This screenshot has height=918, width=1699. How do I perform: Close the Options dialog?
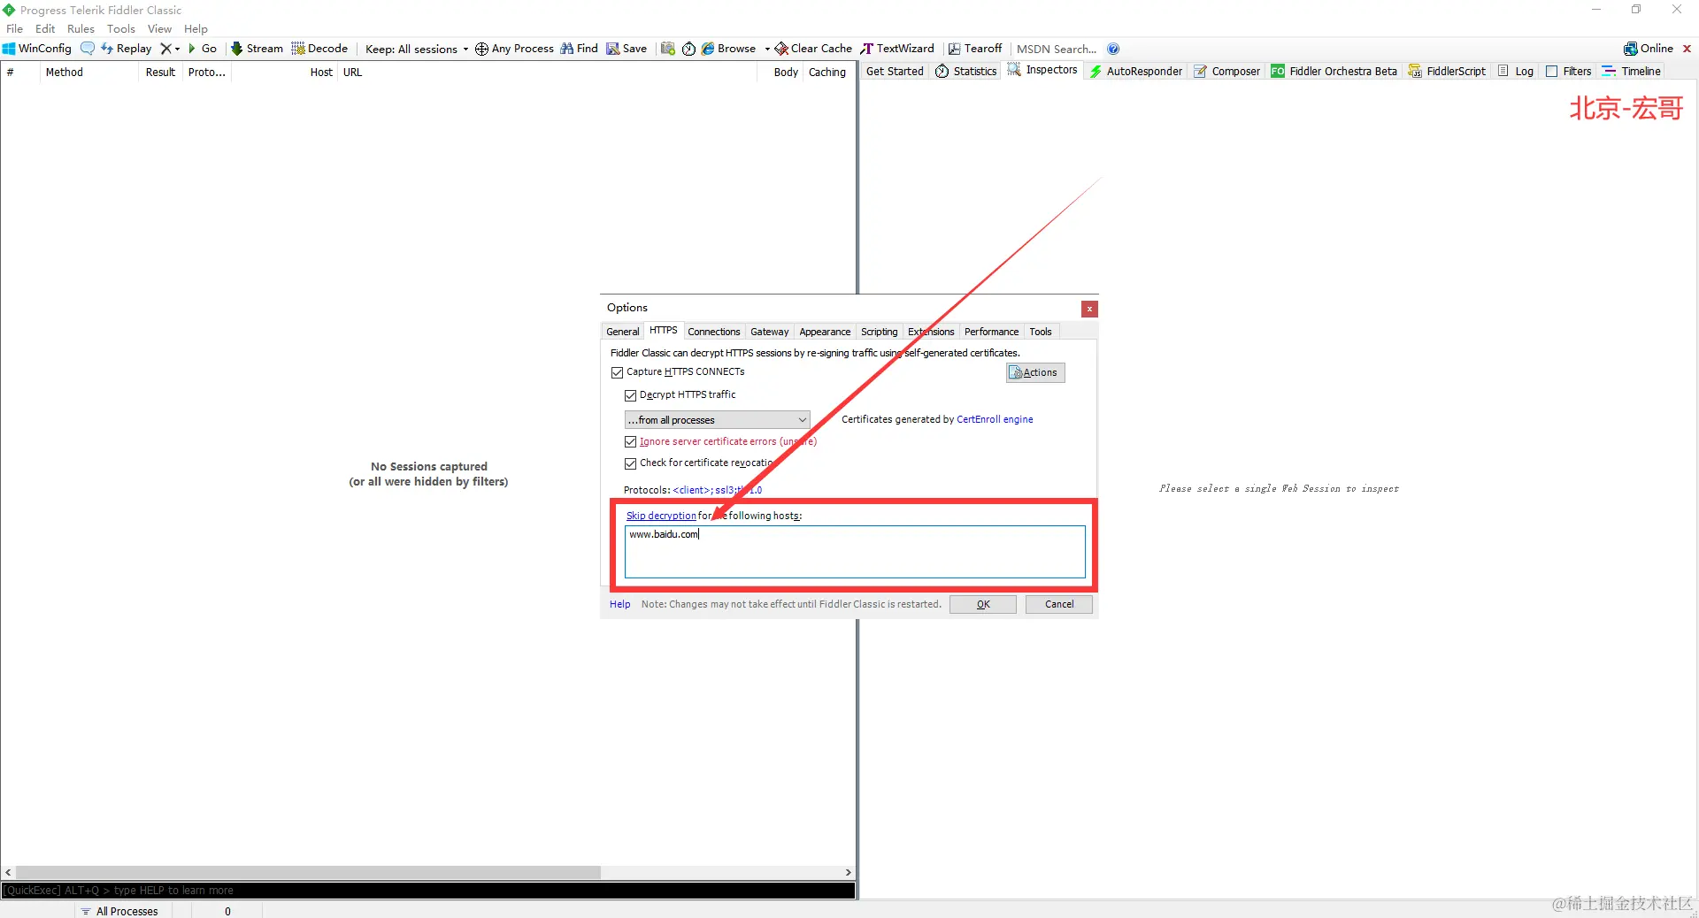pyautogui.click(x=1089, y=309)
